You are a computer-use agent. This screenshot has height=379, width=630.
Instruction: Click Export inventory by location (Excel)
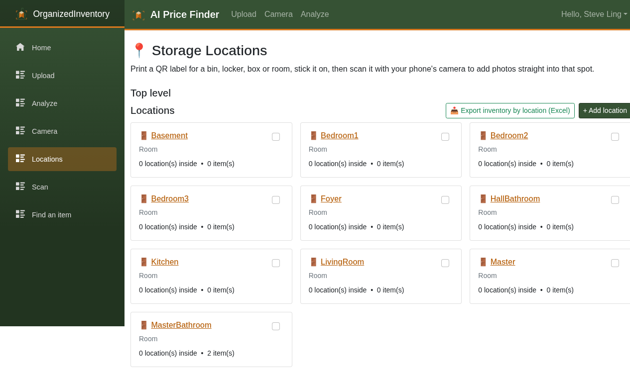click(510, 110)
